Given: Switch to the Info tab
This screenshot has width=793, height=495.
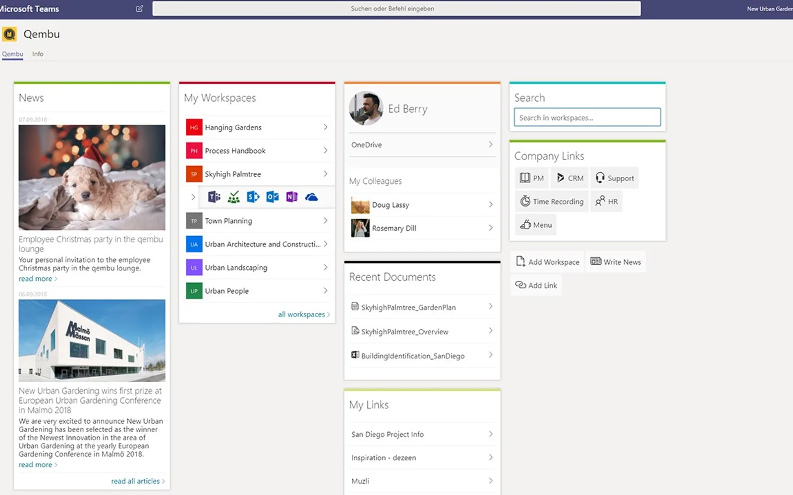Looking at the screenshot, I should pyautogui.click(x=38, y=54).
